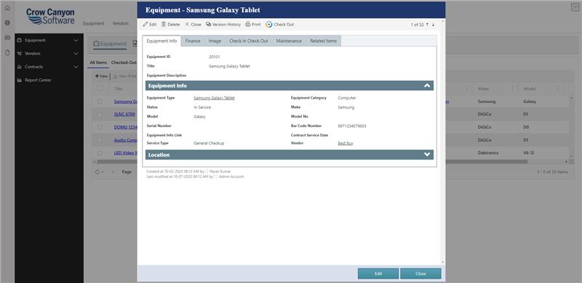Viewport: 582px width, 283px height.
Task: Switch to the Image tab
Action: (x=215, y=41)
